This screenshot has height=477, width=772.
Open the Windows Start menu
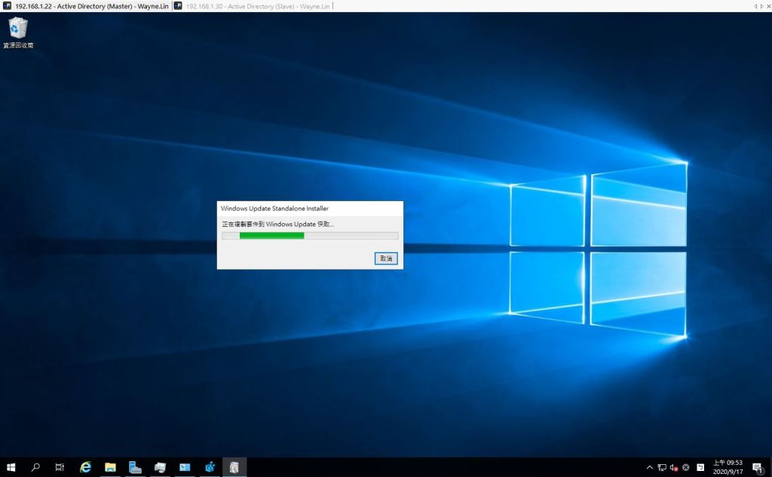pos(11,467)
